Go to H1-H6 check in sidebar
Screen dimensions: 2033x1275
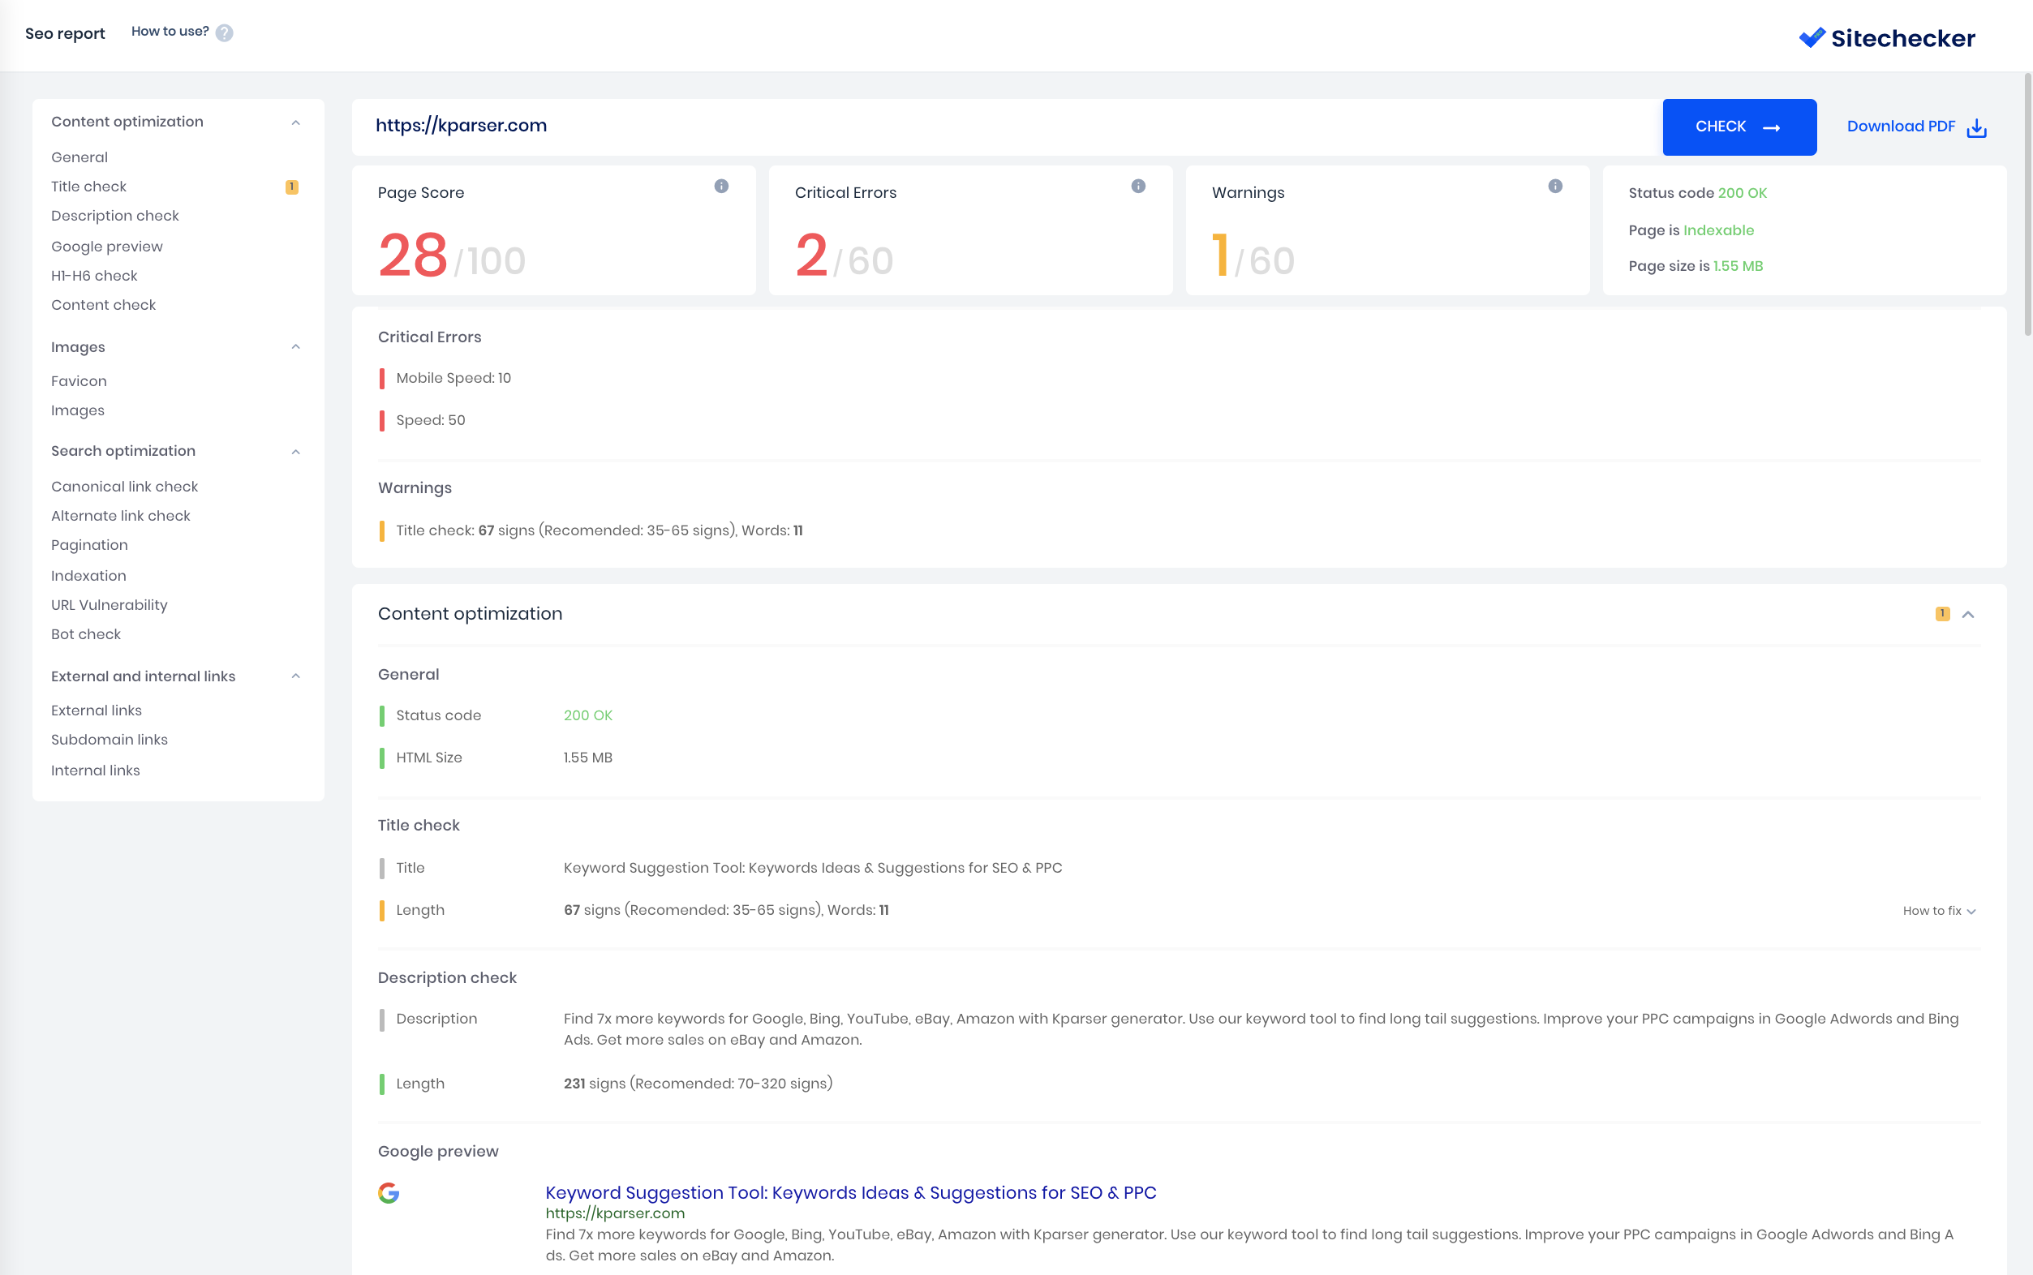point(93,276)
